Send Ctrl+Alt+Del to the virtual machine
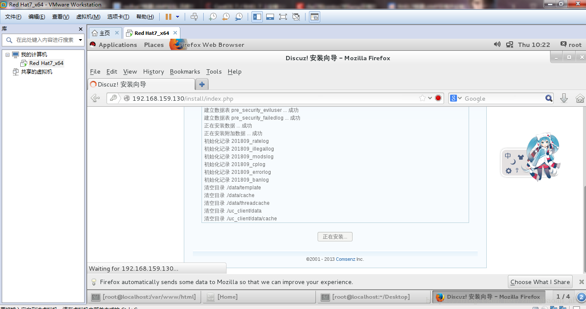The height and width of the screenshot is (309, 586). point(194,17)
